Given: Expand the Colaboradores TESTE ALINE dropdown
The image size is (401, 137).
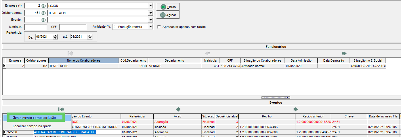Looking at the screenshot, I should click(x=150, y=13).
